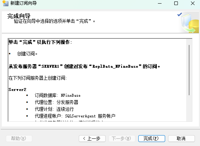Click the 代理位置: 分发服务器 line
200x146 pixels.
click(x=56, y=102)
